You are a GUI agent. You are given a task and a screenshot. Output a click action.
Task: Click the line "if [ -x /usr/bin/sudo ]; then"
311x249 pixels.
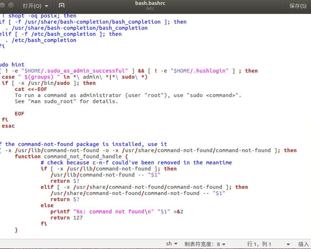[x=49, y=83]
